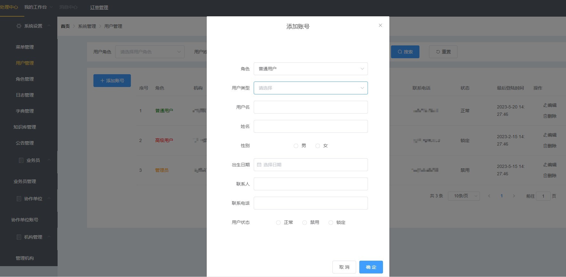Open 消息中心 top navigation item

point(68,7)
